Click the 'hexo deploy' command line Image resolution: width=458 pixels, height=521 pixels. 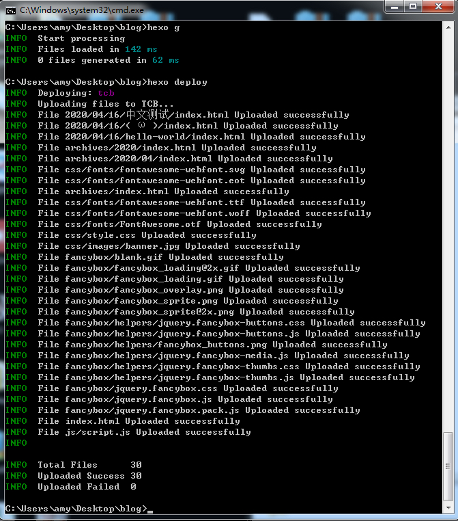pyautogui.click(x=106, y=82)
